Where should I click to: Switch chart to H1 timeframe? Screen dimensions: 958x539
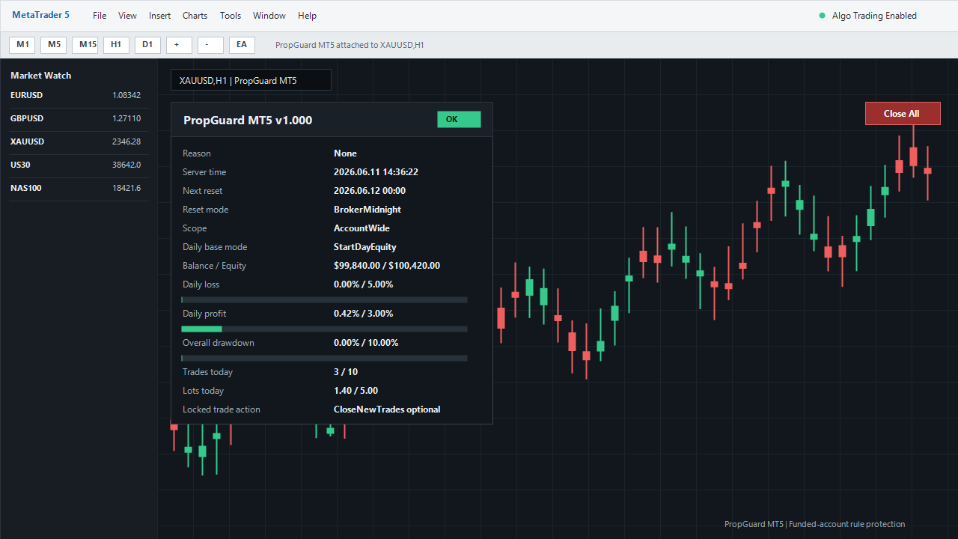(x=117, y=45)
